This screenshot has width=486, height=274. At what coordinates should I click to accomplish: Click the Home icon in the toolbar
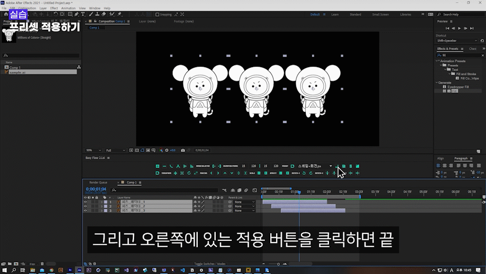[6, 14]
